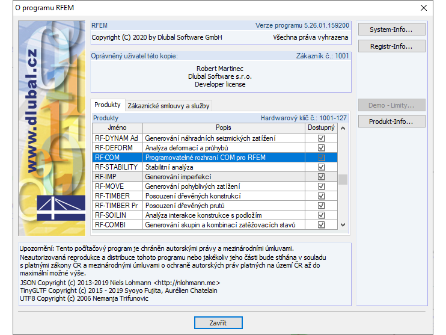Toggle the RF-SOILIN availability checkbox
This screenshot has width=446, height=335.
[321, 215]
